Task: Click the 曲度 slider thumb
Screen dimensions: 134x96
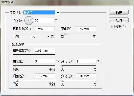Action: click(15, 66)
